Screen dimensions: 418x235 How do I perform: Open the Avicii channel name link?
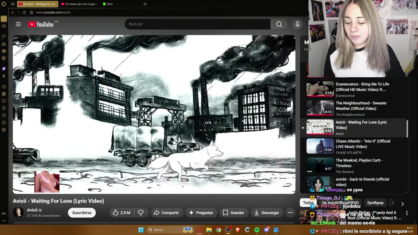point(32,210)
